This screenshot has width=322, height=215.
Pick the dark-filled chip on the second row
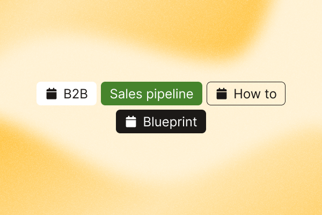point(161,121)
